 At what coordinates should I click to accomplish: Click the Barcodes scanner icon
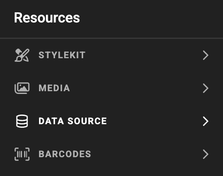22,154
